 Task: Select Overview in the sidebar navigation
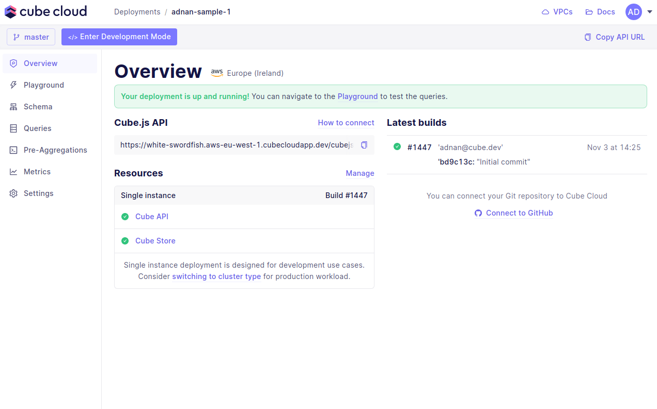(12, 63)
